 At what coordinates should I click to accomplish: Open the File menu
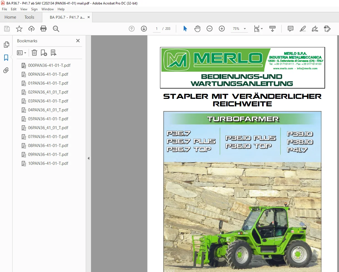click(4, 9)
